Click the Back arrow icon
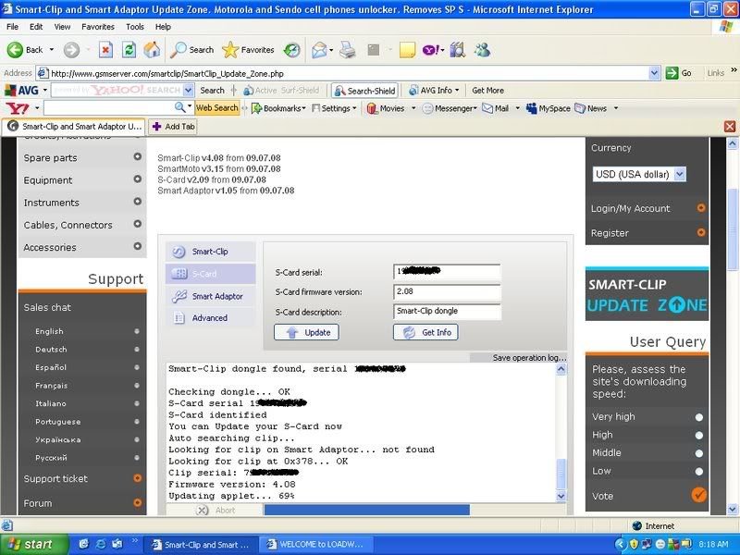 tap(15, 50)
